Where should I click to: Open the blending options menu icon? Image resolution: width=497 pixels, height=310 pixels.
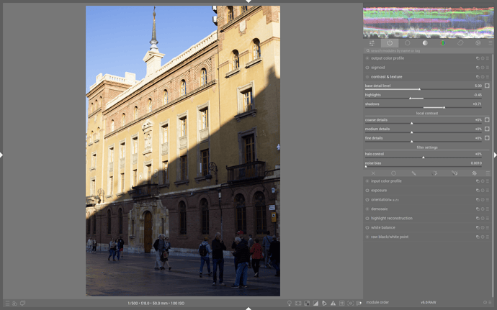pos(488,173)
